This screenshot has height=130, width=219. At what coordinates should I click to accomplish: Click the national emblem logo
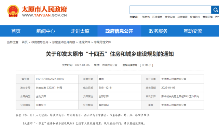13,11
